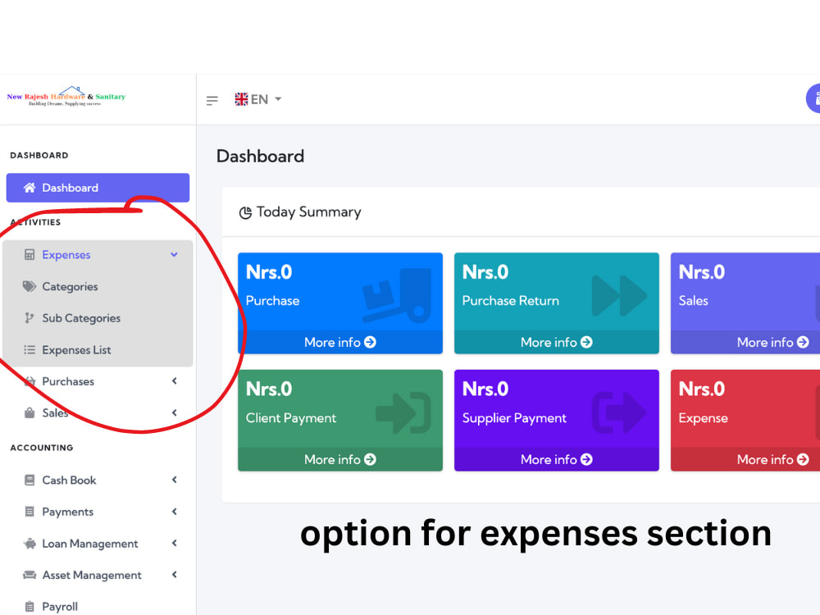Collapse the Expenses menu
The height and width of the screenshot is (615, 820).
point(98,255)
